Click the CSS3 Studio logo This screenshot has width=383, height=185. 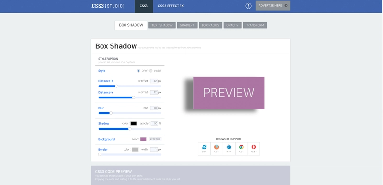coord(108,6)
